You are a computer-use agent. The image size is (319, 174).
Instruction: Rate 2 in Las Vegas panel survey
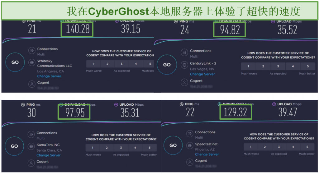(263, 66)
